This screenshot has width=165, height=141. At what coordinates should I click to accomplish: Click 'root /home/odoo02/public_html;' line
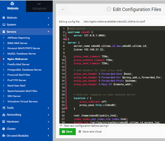coord(96,115)
